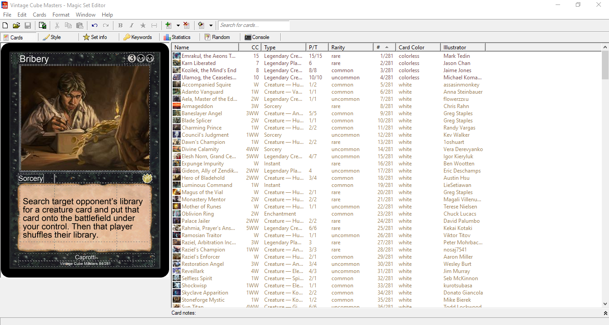Expand the Card notes panel chevron

[605, 313]
